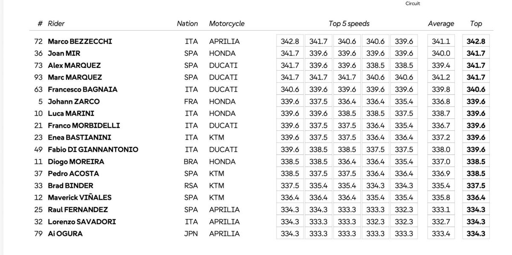Screen dimensions: 512x255
Task: Select the Average column header
Action: (441, 24)
